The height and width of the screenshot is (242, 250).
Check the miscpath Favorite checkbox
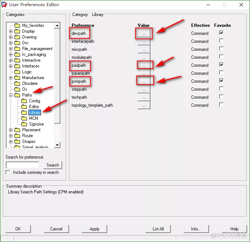(221, 49)
